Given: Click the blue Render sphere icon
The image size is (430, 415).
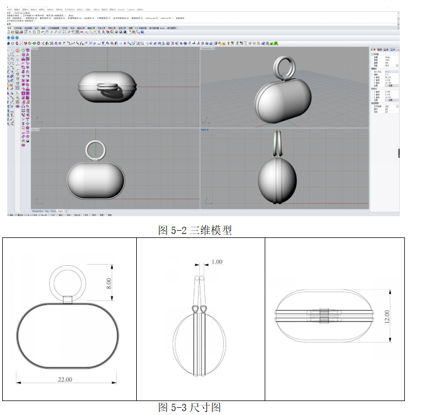Looking at the screenshot, I should [125, 32].
